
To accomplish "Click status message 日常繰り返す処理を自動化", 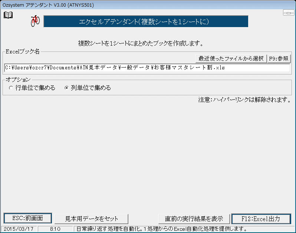I will (162, 229).
